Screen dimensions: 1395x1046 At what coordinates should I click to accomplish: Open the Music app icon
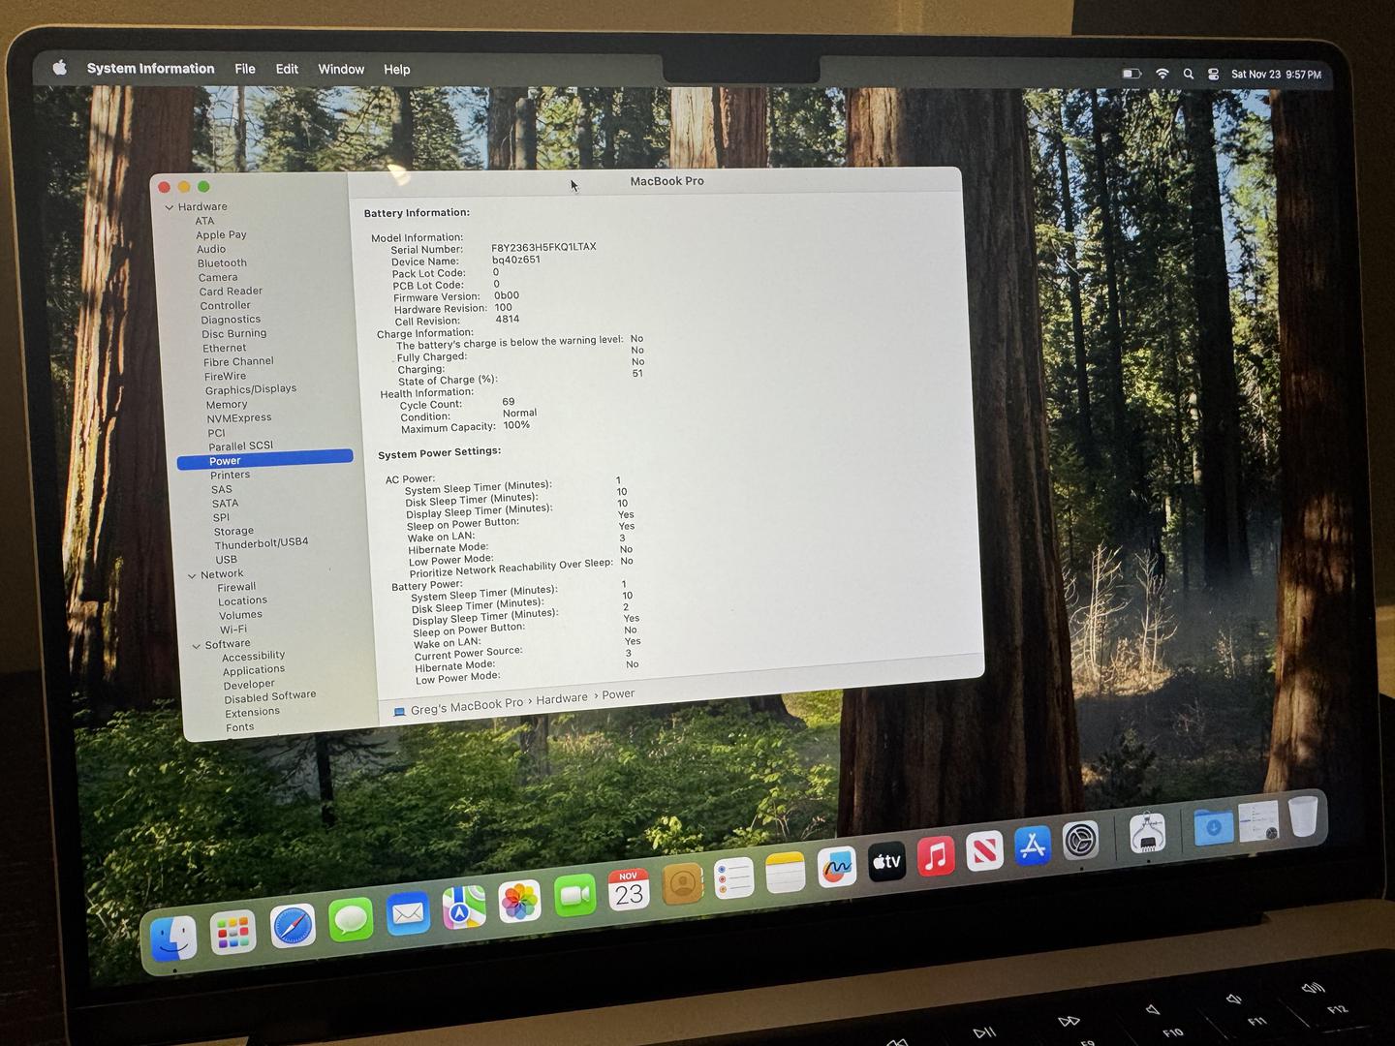(935, 856)
